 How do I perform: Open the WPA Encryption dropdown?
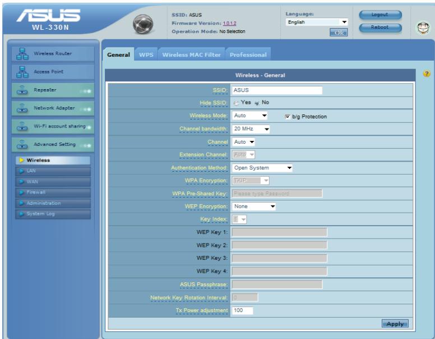click(x=251, y=181)
